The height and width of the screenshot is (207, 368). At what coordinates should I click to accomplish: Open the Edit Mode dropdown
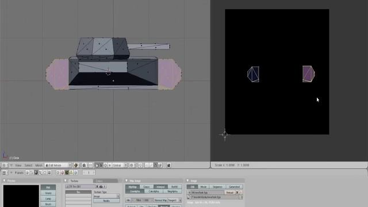pos(58,165)
